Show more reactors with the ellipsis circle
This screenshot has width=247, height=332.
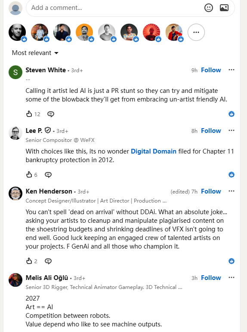196,32
